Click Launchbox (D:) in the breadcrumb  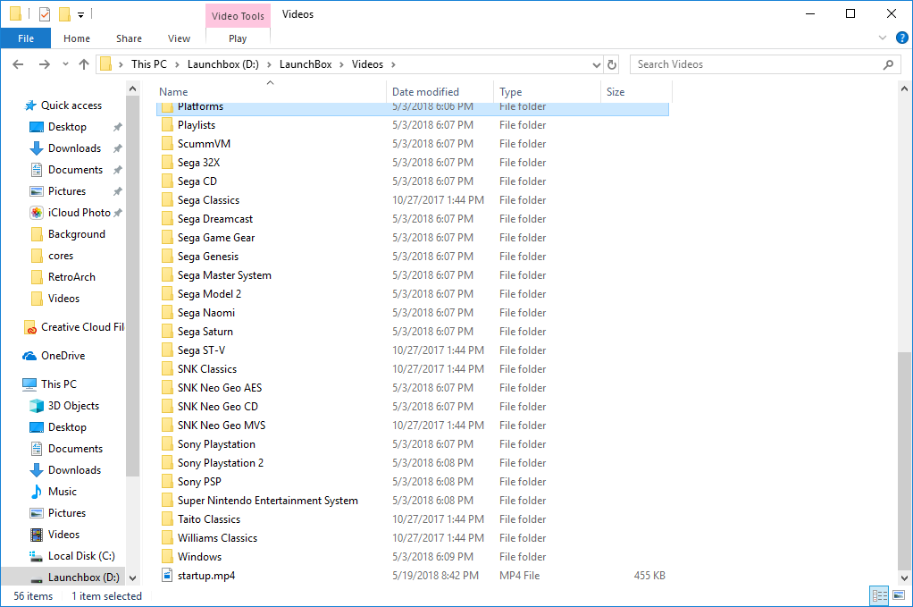click(x=223, y=64)
